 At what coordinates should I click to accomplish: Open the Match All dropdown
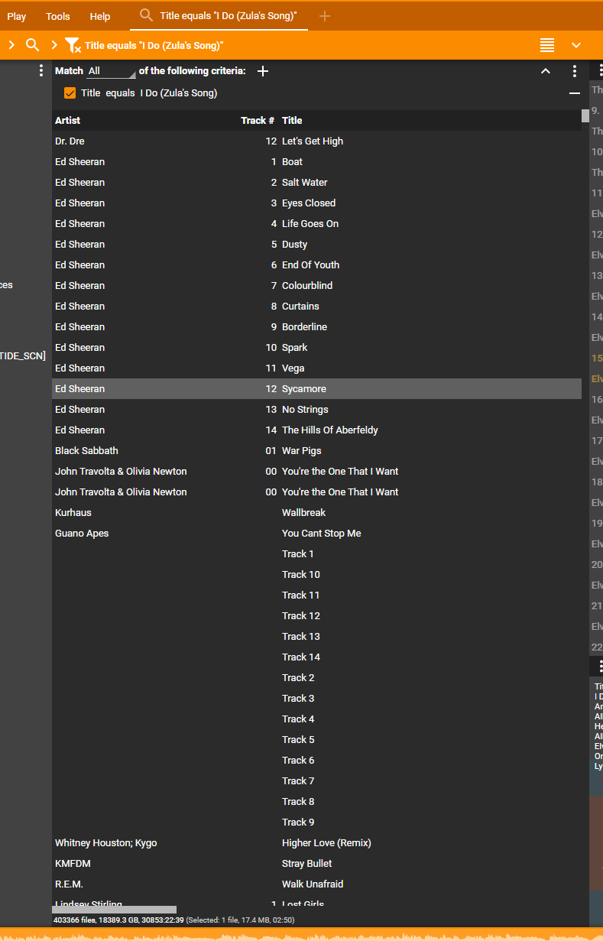coord(110,71)
